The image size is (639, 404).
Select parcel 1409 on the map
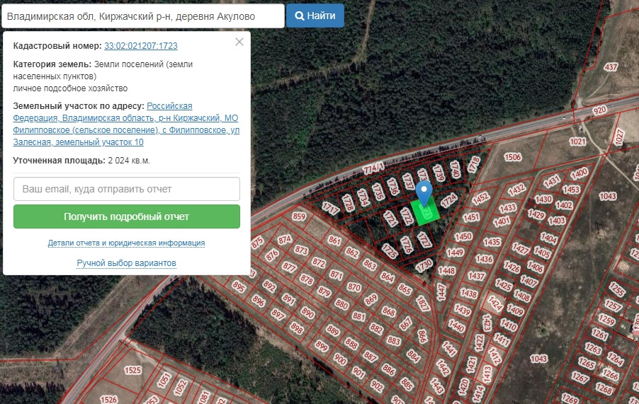point(515,311)
